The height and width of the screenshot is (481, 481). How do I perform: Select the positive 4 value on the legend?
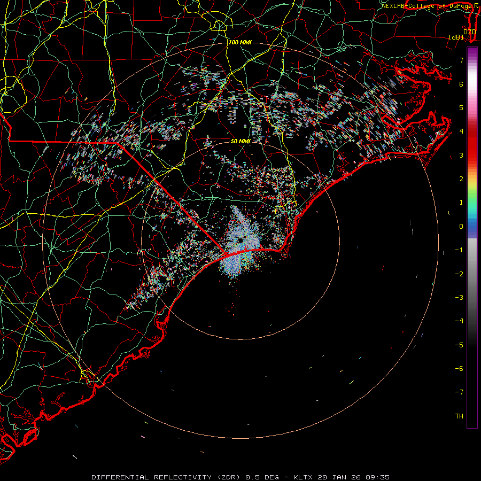point(461,131)
